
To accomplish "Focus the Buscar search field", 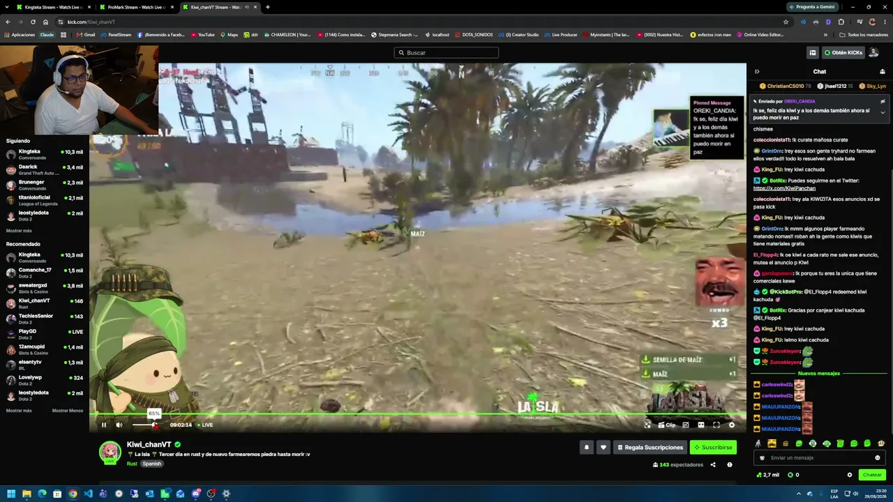I will pos(446,53).
